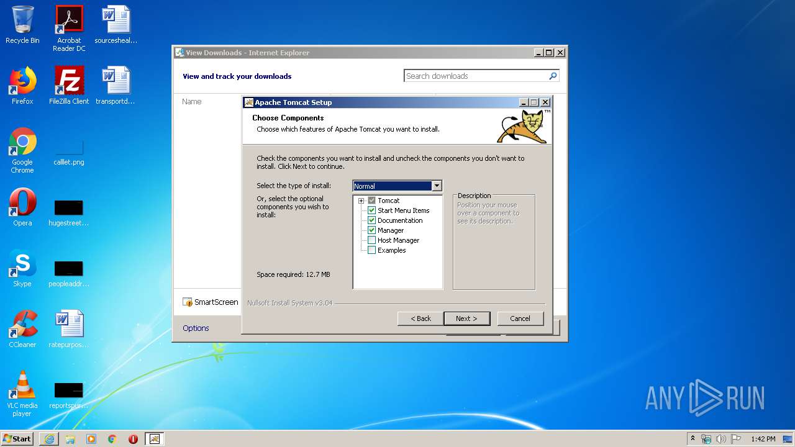Open the ratepurpos Word document icon

point(69,329)
